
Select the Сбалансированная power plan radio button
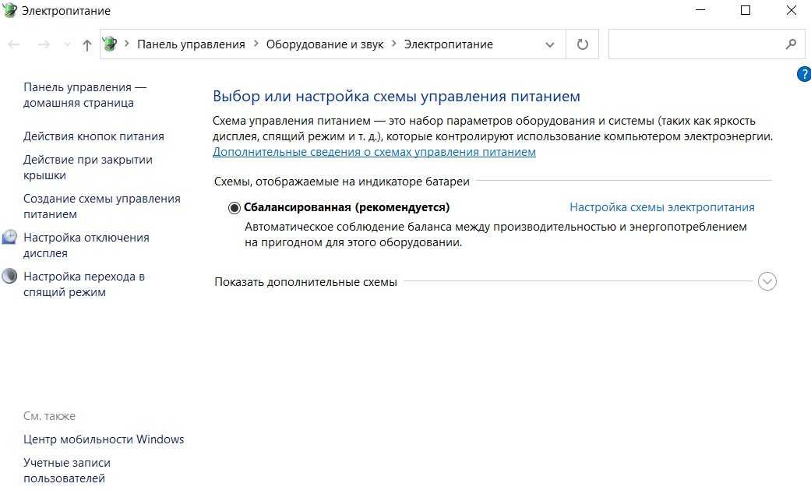point(234,208)
